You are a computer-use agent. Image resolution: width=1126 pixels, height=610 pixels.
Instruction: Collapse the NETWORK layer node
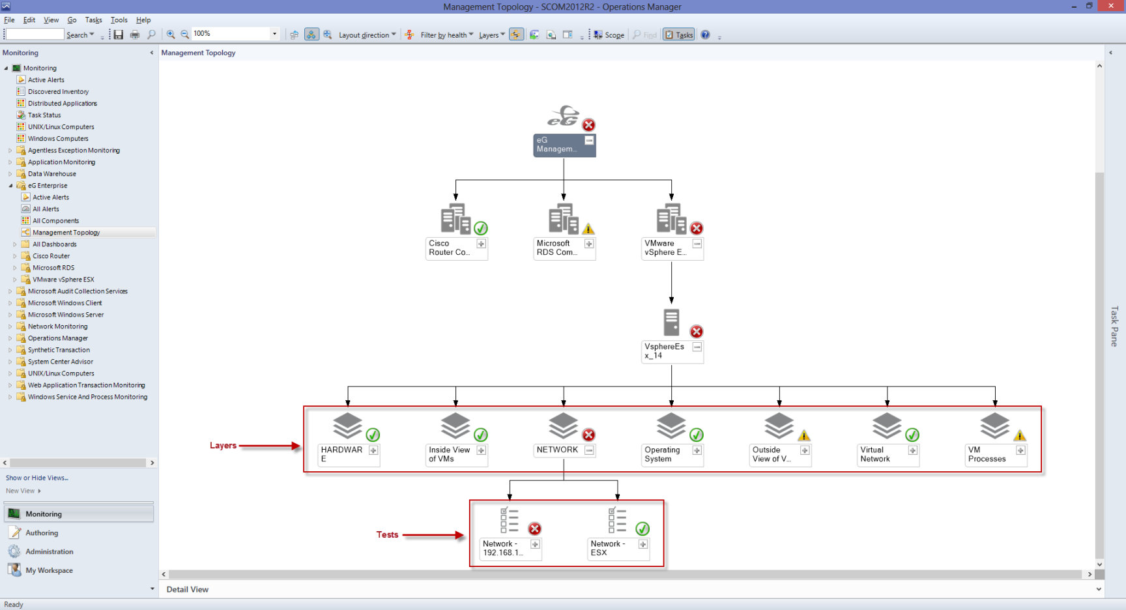tap(589, 450)
